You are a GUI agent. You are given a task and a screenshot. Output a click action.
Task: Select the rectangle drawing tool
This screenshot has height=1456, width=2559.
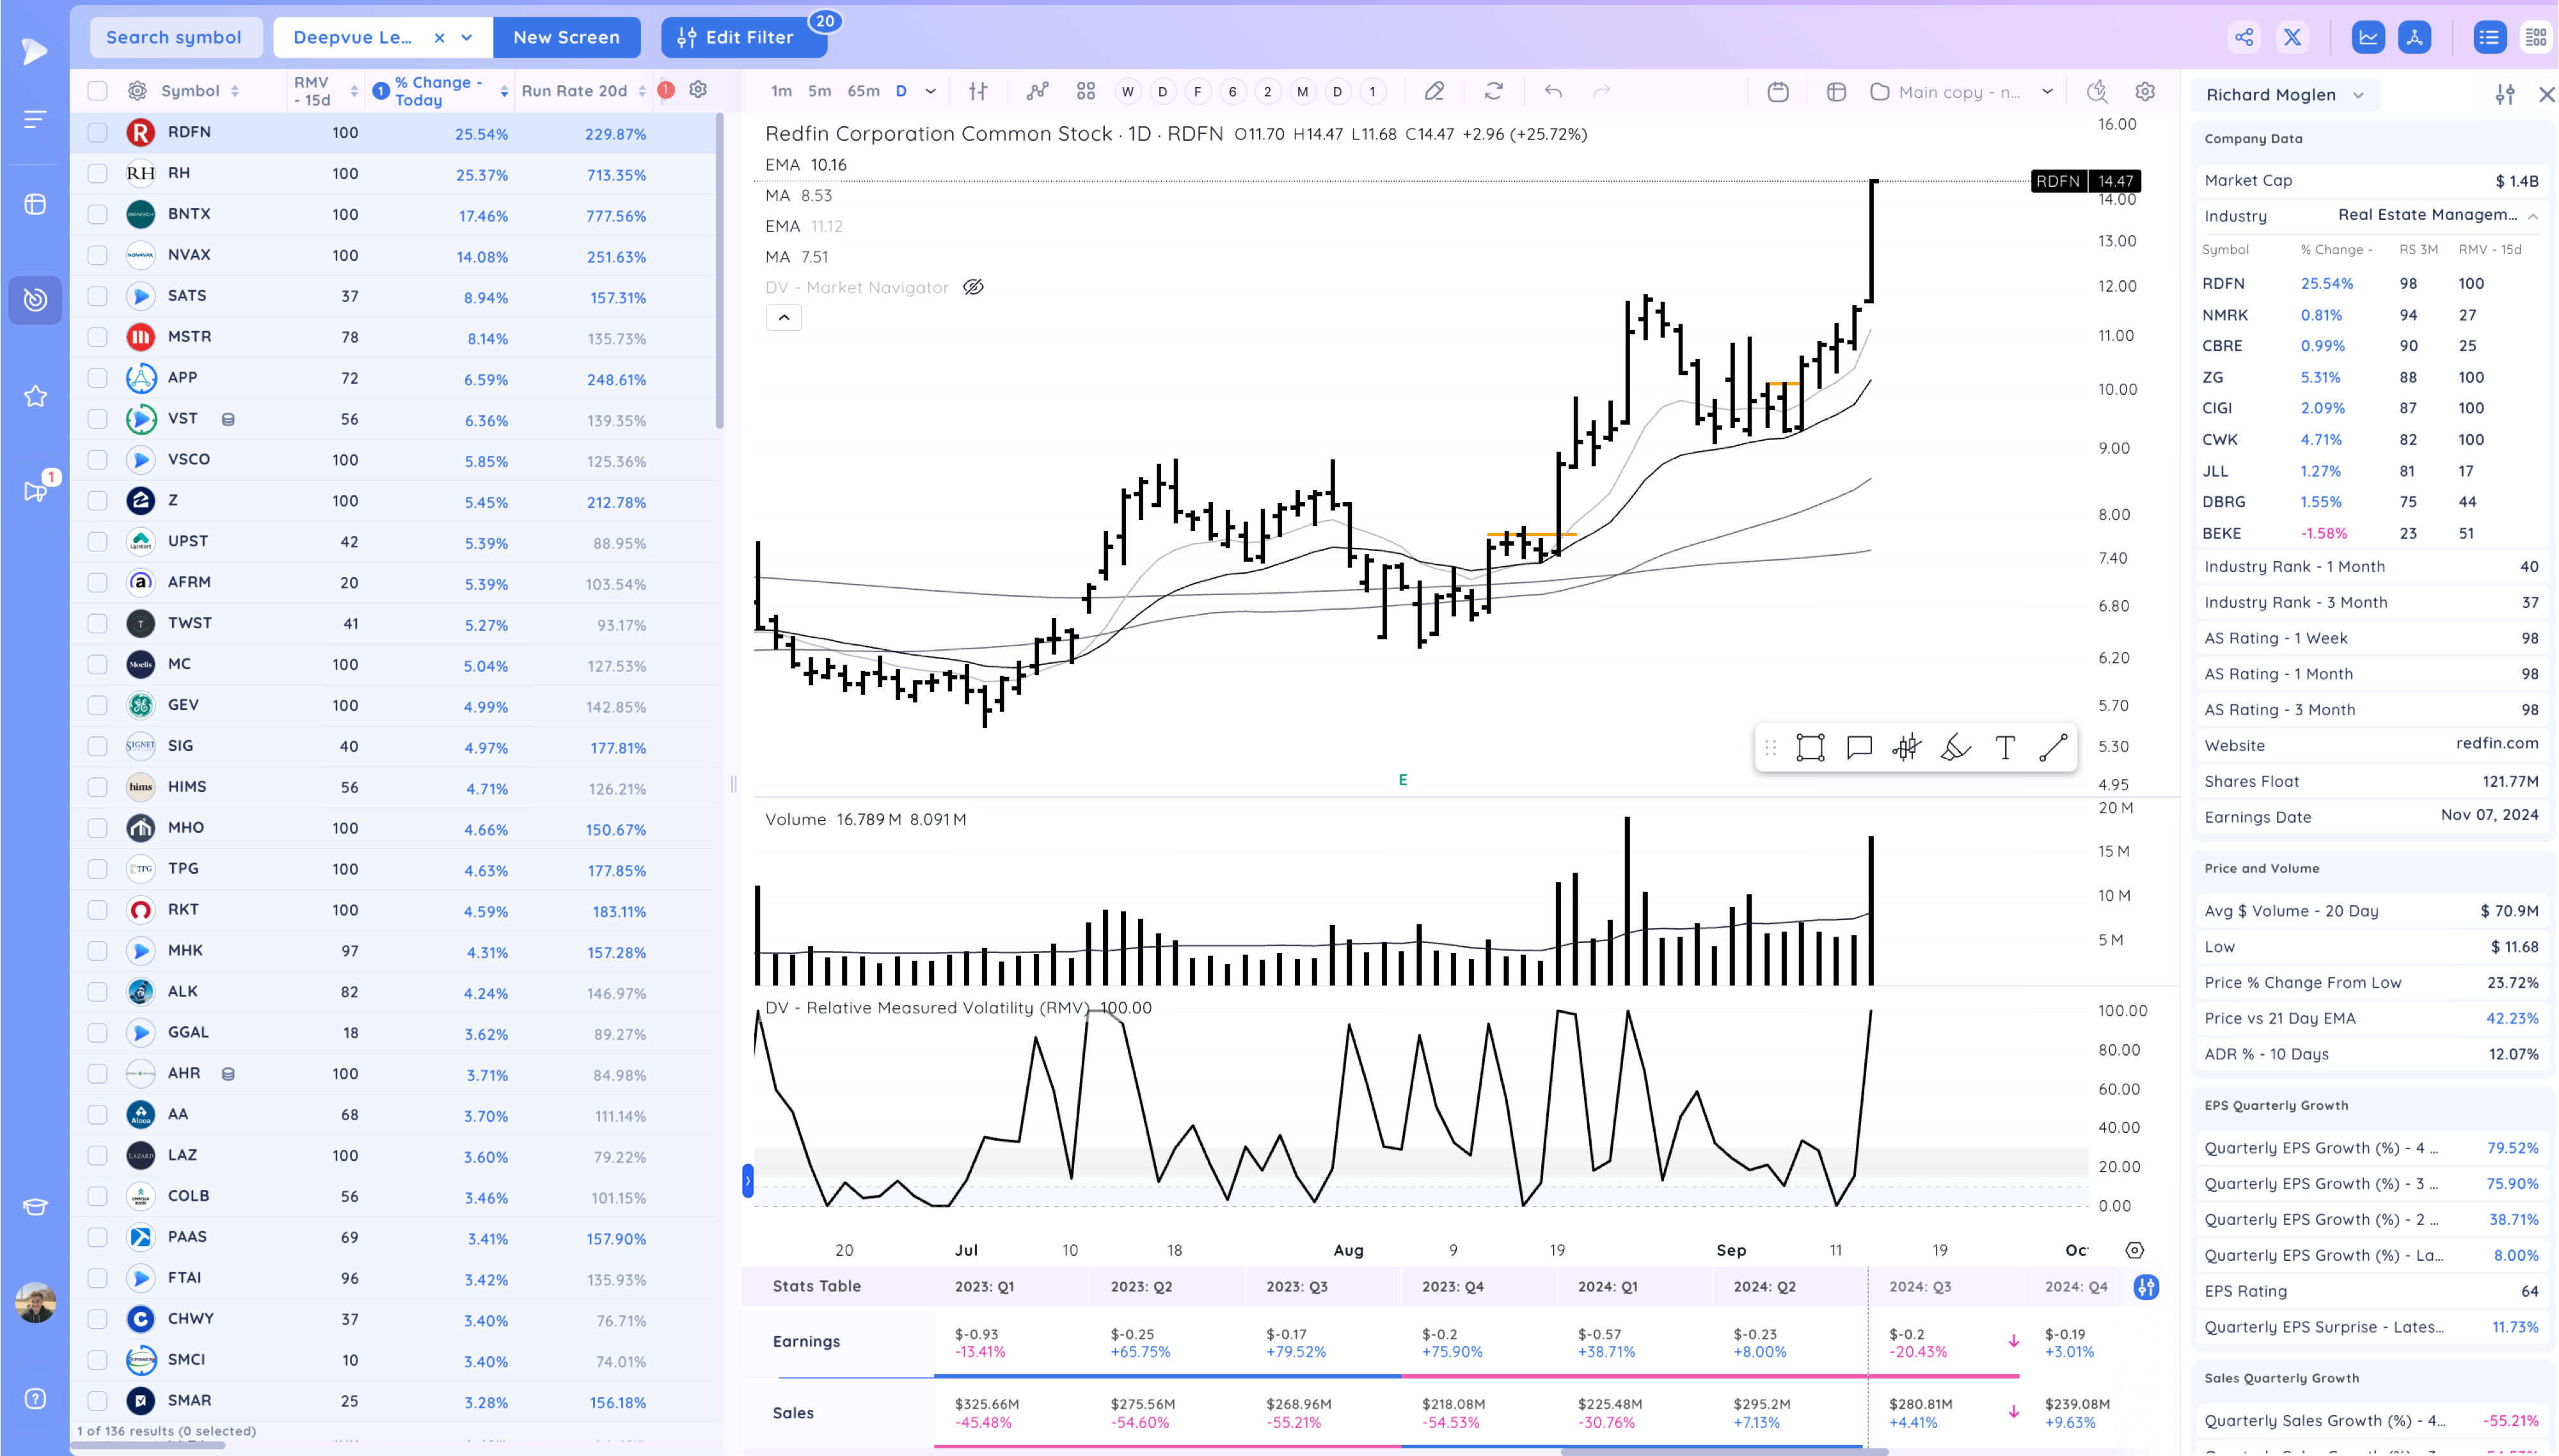[1810, 748]
